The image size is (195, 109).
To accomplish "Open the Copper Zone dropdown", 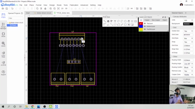I will [x=188, y=75].
